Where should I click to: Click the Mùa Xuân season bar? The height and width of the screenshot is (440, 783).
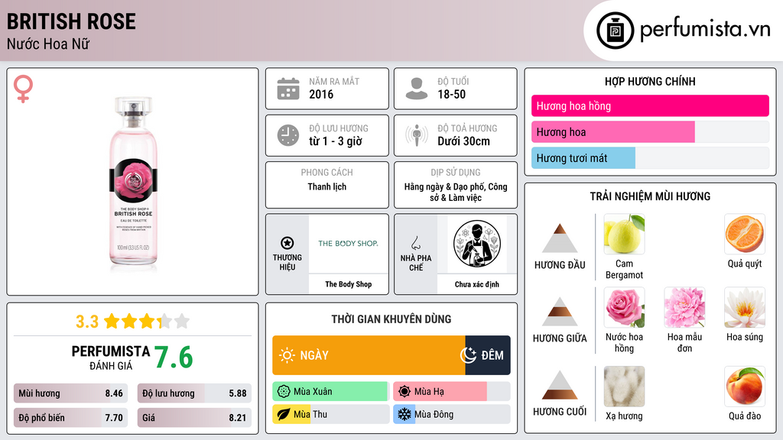click(x=331, y=392)
